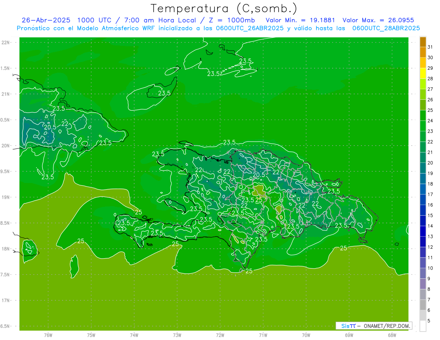Image resolution: width=440 pixels, height=340 pixels.
Task: Click the 'Temperatura (C,somb.)' map title
Action: point(224,9)
